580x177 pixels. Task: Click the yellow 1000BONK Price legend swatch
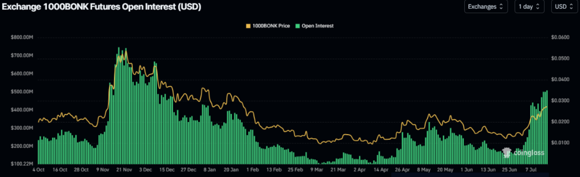pos(248,26)
